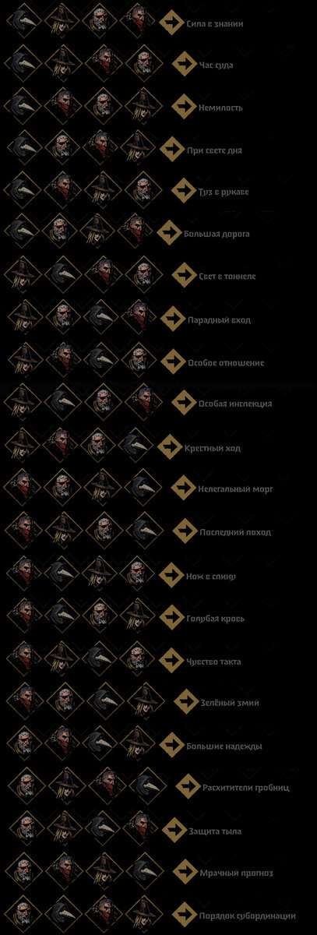
Task: Click arrow icon next to 'Зелёный змий'
Action: (185, 701)
